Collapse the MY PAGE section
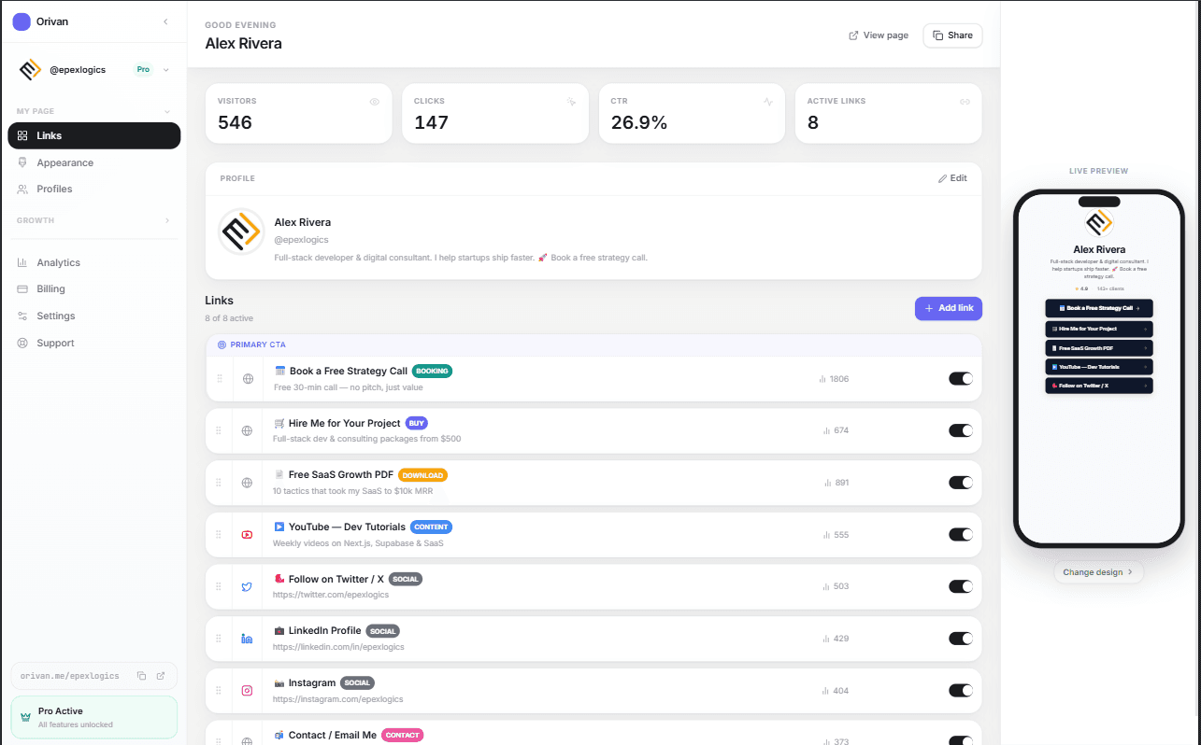This screenshot has height=745, width=1201. (x=167, y=111)
